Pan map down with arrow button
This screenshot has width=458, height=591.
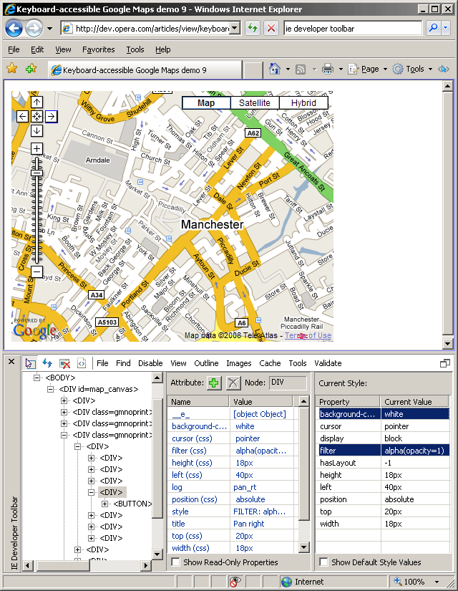(36, 131)
